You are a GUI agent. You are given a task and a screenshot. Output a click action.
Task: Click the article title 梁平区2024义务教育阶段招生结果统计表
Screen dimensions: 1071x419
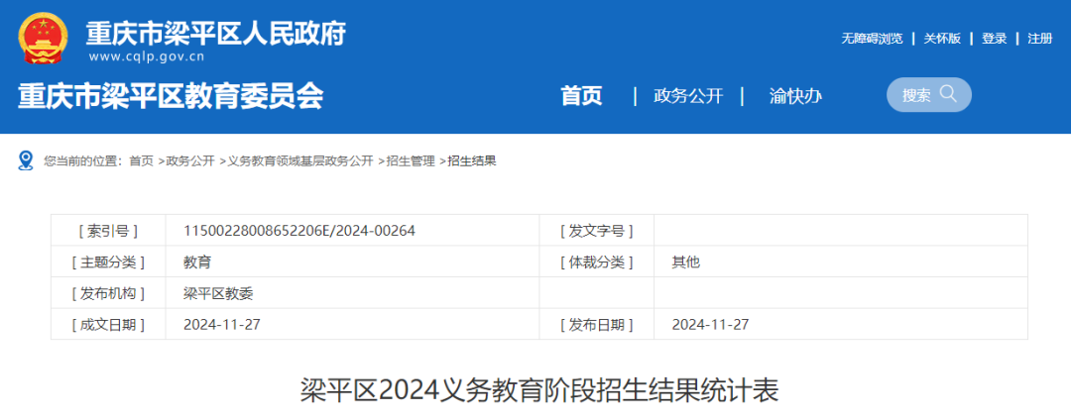539,390
